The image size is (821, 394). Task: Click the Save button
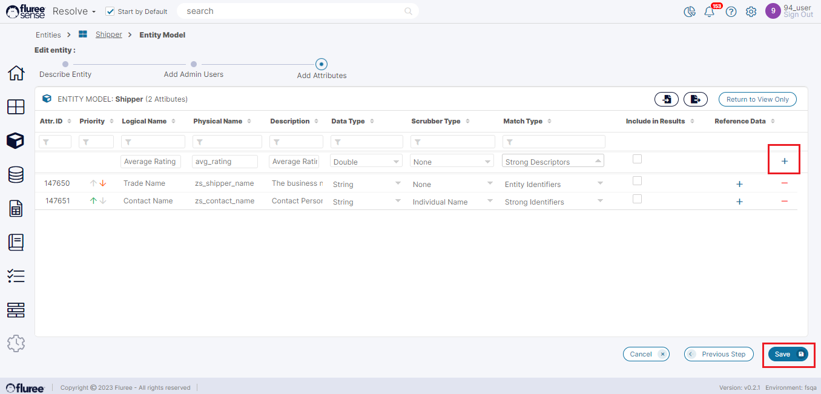click(x=788, y=354)
